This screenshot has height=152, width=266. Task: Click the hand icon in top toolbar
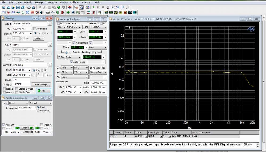108,7
